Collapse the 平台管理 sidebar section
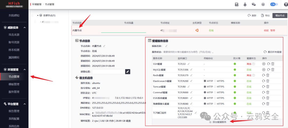 [x=25, y=104]
